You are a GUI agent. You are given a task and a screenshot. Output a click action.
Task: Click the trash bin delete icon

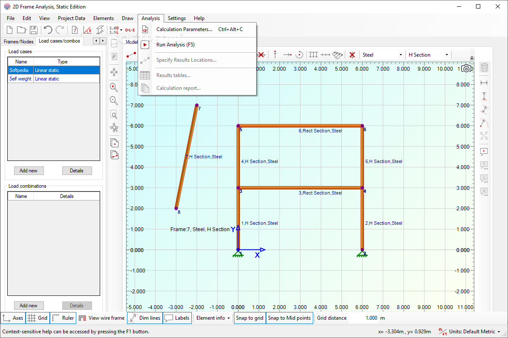(485, 67)
